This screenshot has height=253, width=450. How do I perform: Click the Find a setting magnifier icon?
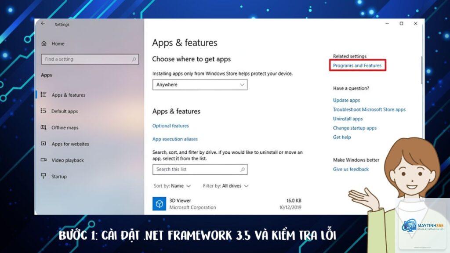pyautogui.click(x=134, y=59)
